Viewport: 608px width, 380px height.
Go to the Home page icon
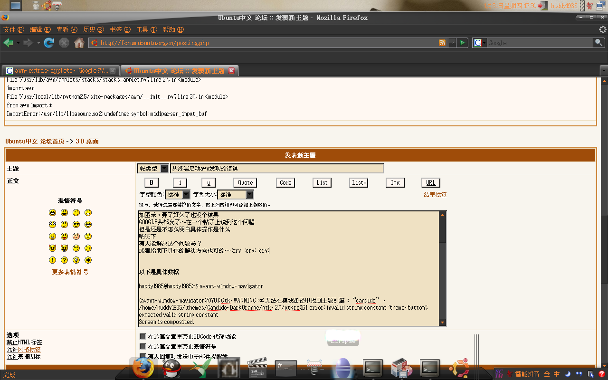tap(79, 43)
